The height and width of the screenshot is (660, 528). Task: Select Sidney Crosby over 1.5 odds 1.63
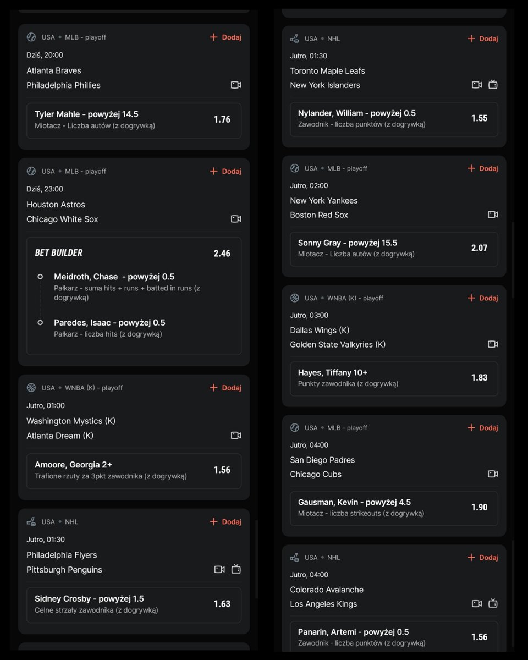click(134, 605)
